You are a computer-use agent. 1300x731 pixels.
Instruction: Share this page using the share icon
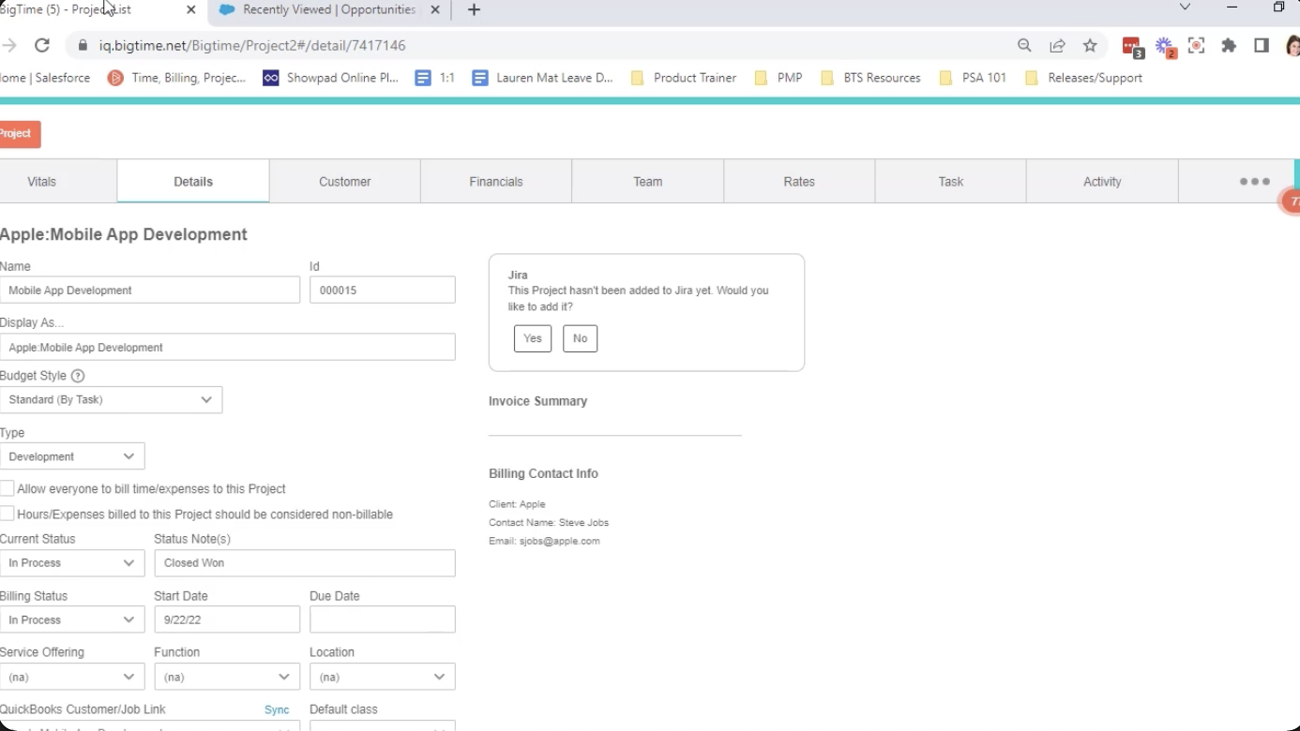[x=1057, y=45]
